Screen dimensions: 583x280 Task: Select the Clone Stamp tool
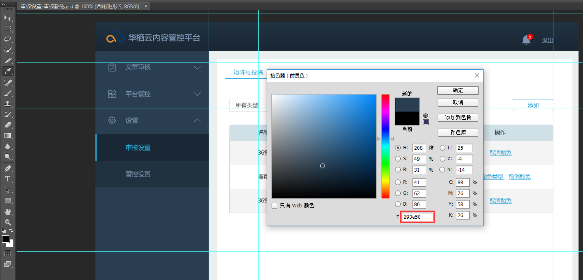[x=8, y=103]
